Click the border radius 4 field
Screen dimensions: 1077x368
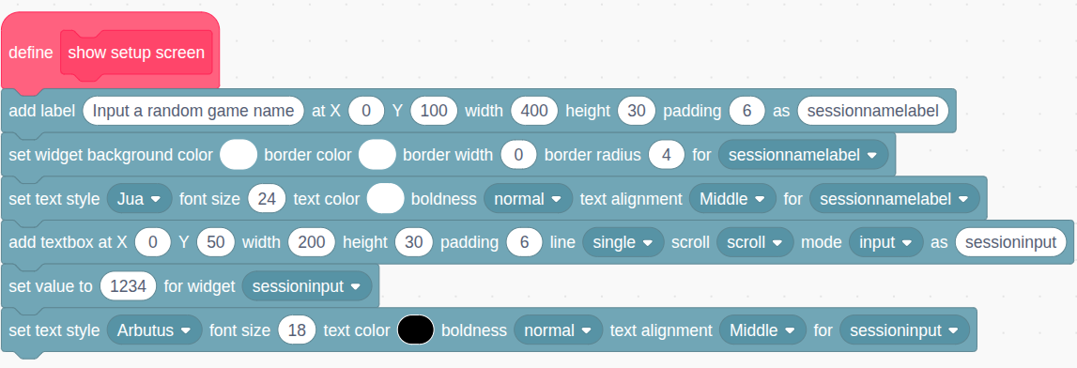click(x=667, y=155)
